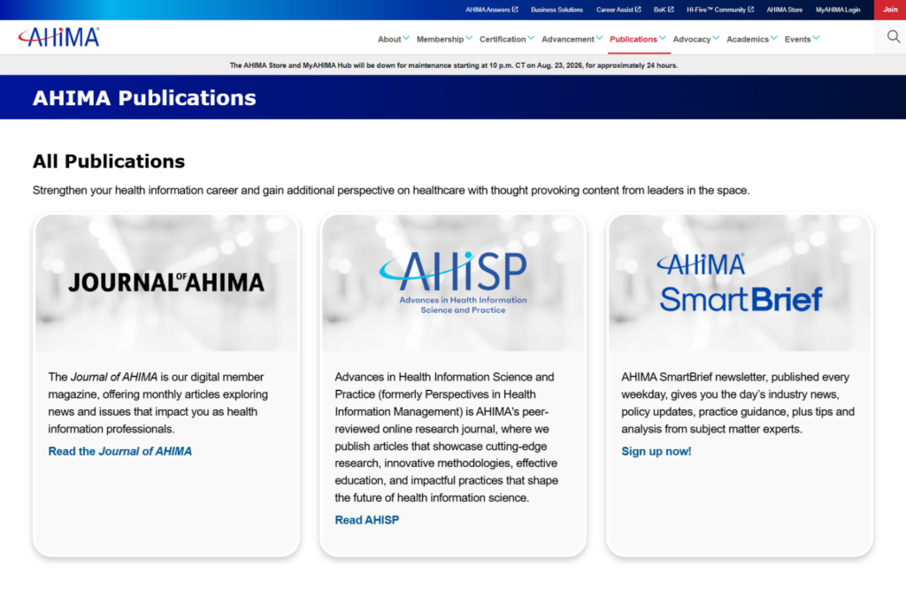Open the HI-Five Community link
Image resolution: width=906 pixels, height=604 pixels.
pyautogui.click(x=716, y=10)
